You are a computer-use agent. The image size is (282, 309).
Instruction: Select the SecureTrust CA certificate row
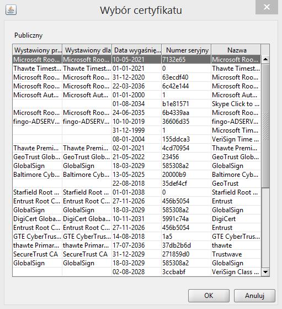tap(136, 254)
